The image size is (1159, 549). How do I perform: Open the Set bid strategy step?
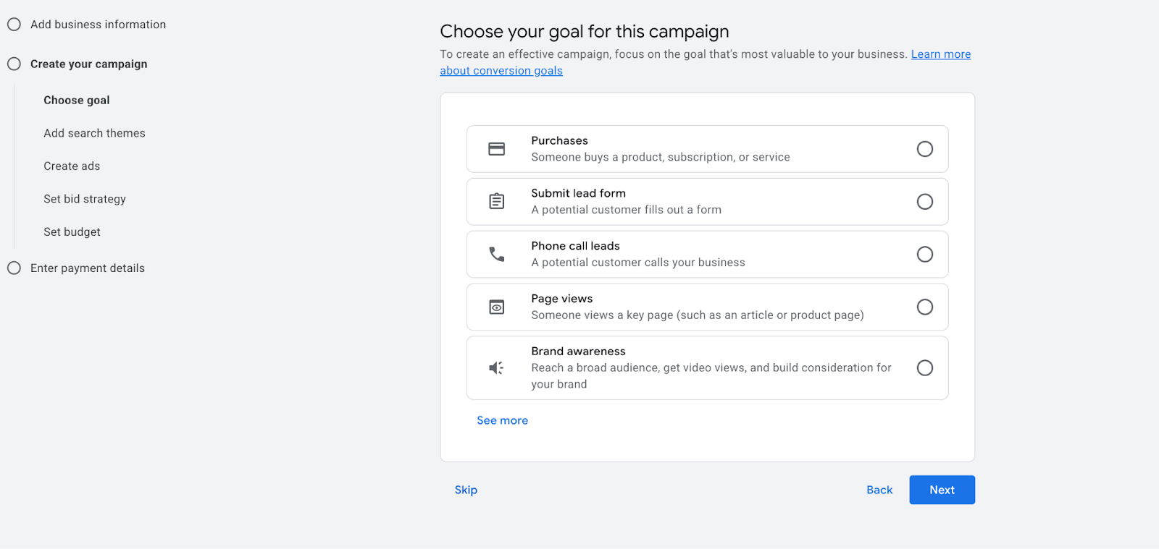(x=84, y=199)
